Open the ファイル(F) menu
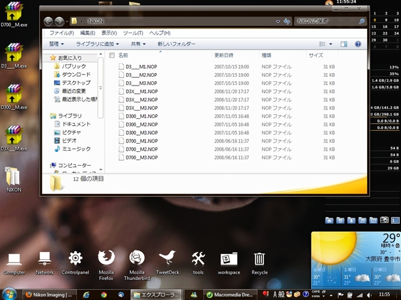 coord(61,32)
